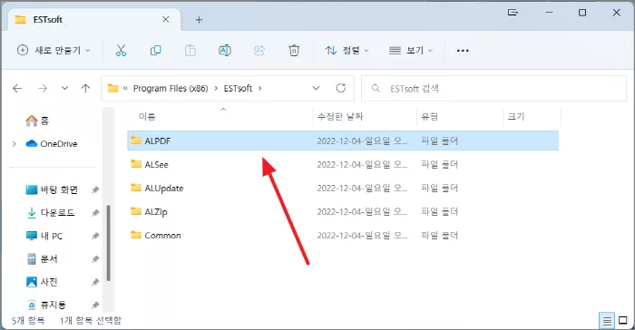This screenshot has width=635, height=330.
Task: Click ESTsoft breadcrumb in address bar
Action: 238,88
